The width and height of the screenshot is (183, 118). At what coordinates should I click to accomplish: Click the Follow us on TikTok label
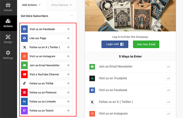click(41, 83)
